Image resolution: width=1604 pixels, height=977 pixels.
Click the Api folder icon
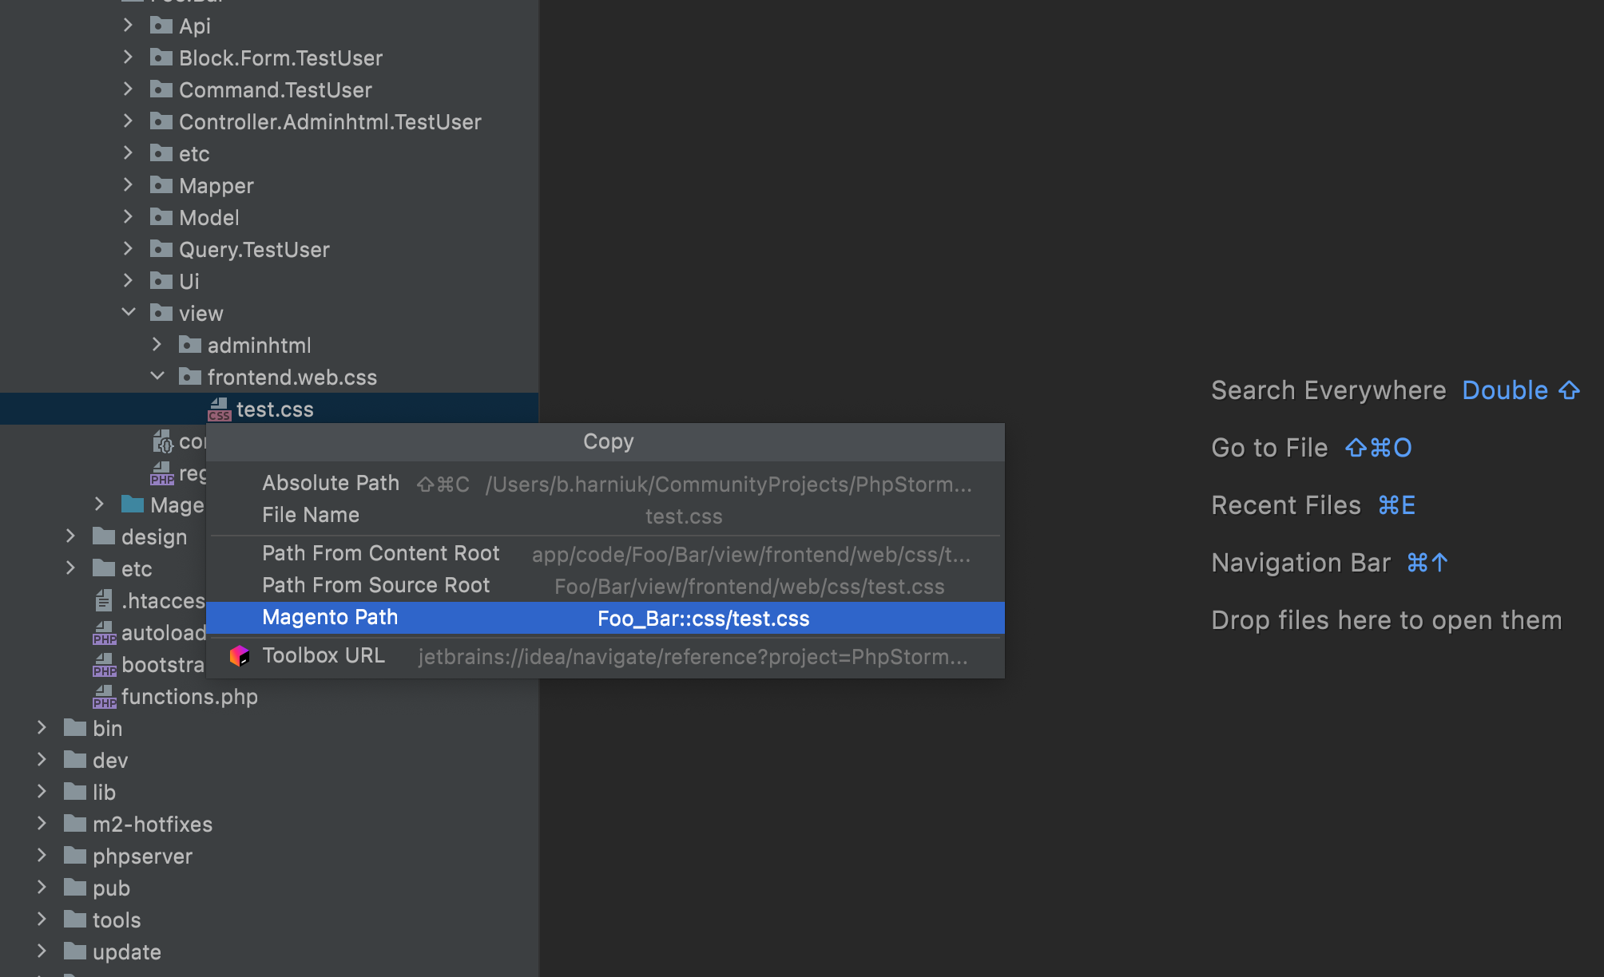(x=161, y=26)
